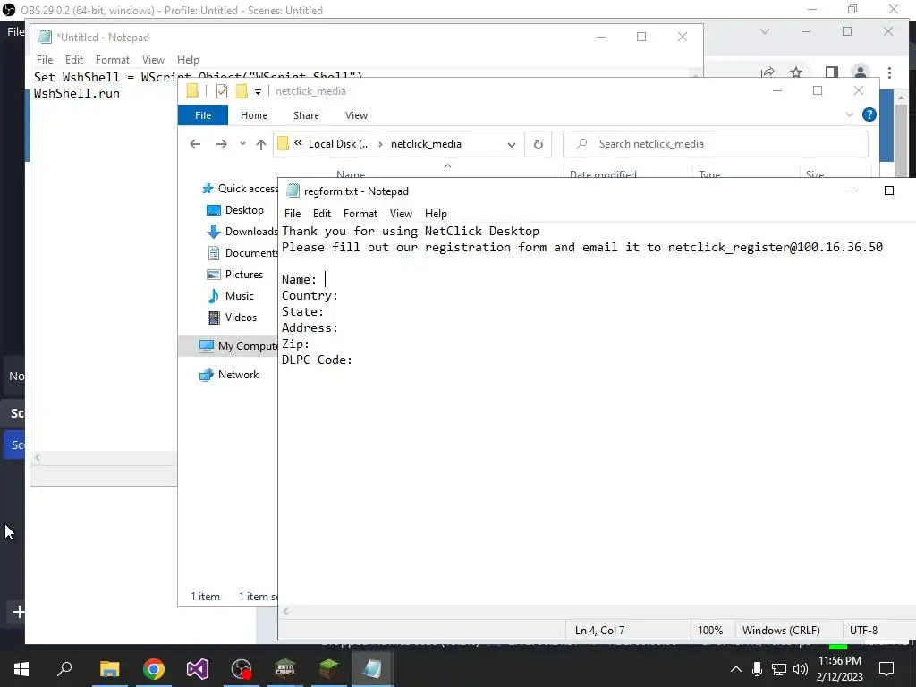Open Chrome profile avatar icon
This screenshot has height=687, width=916.
[x=860, y=72]
